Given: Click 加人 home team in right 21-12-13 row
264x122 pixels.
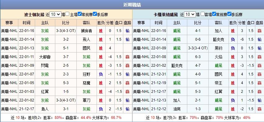Looking at the screenshot, I should 177,100.
